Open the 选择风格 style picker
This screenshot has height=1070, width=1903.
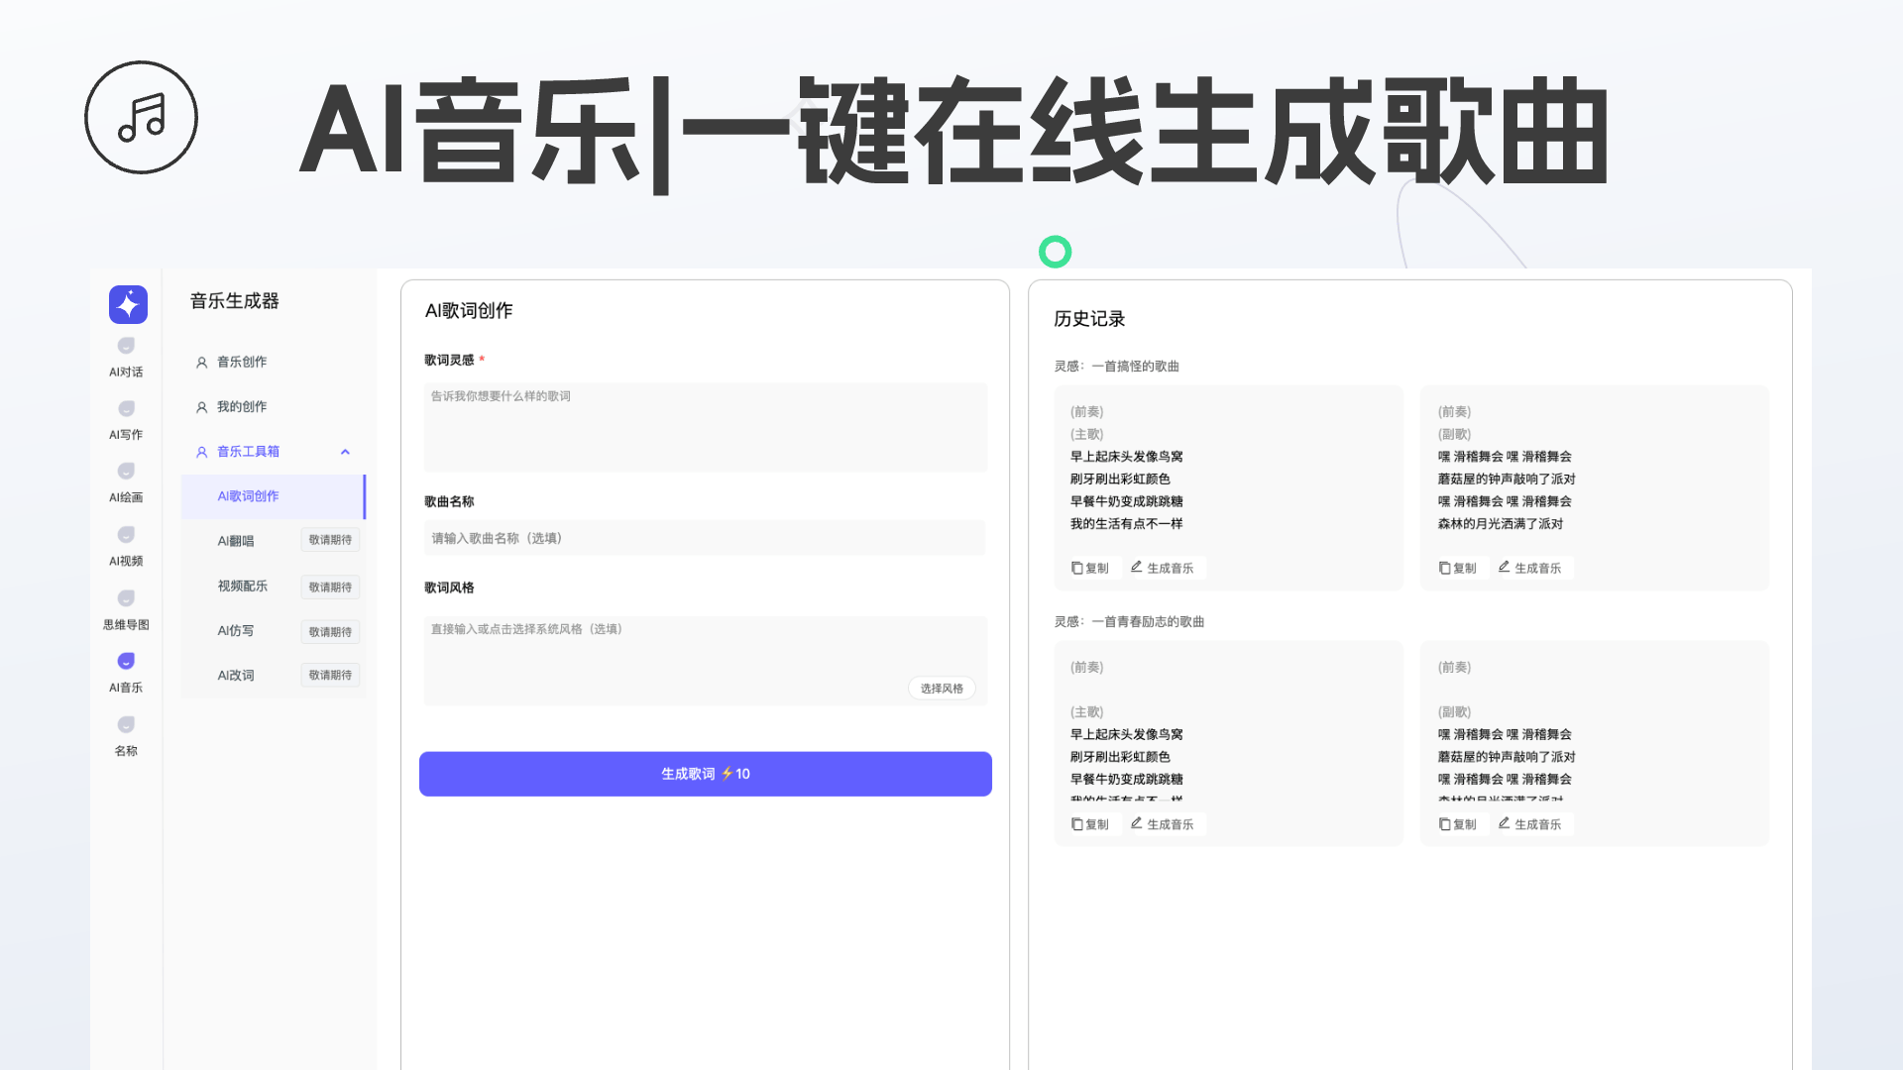point(941,688)
